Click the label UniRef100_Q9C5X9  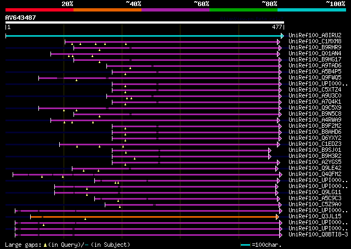click(315, 108)
